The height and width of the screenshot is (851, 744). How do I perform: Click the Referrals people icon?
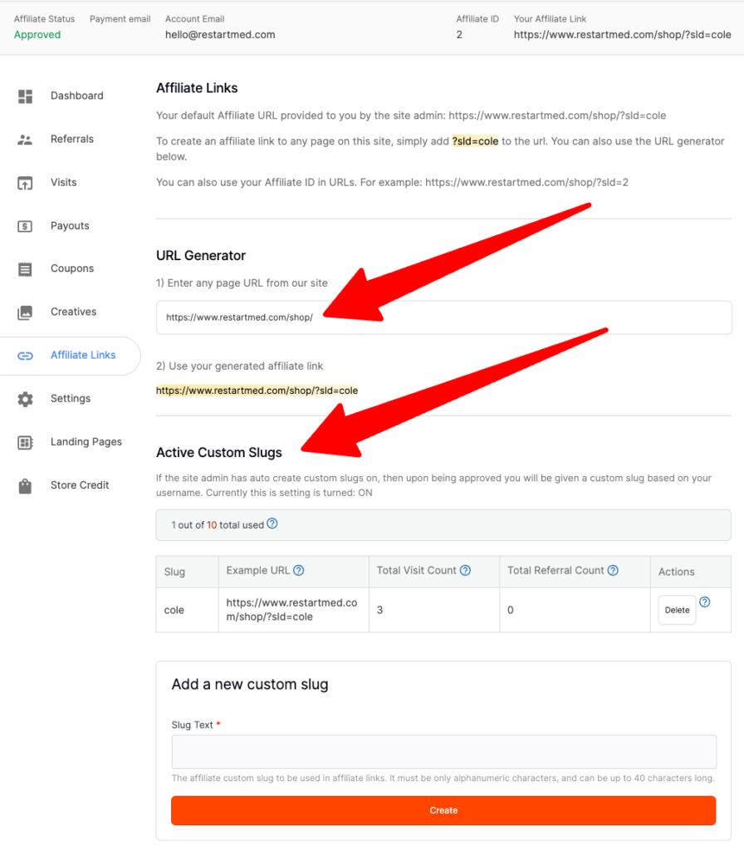point(25,140)
